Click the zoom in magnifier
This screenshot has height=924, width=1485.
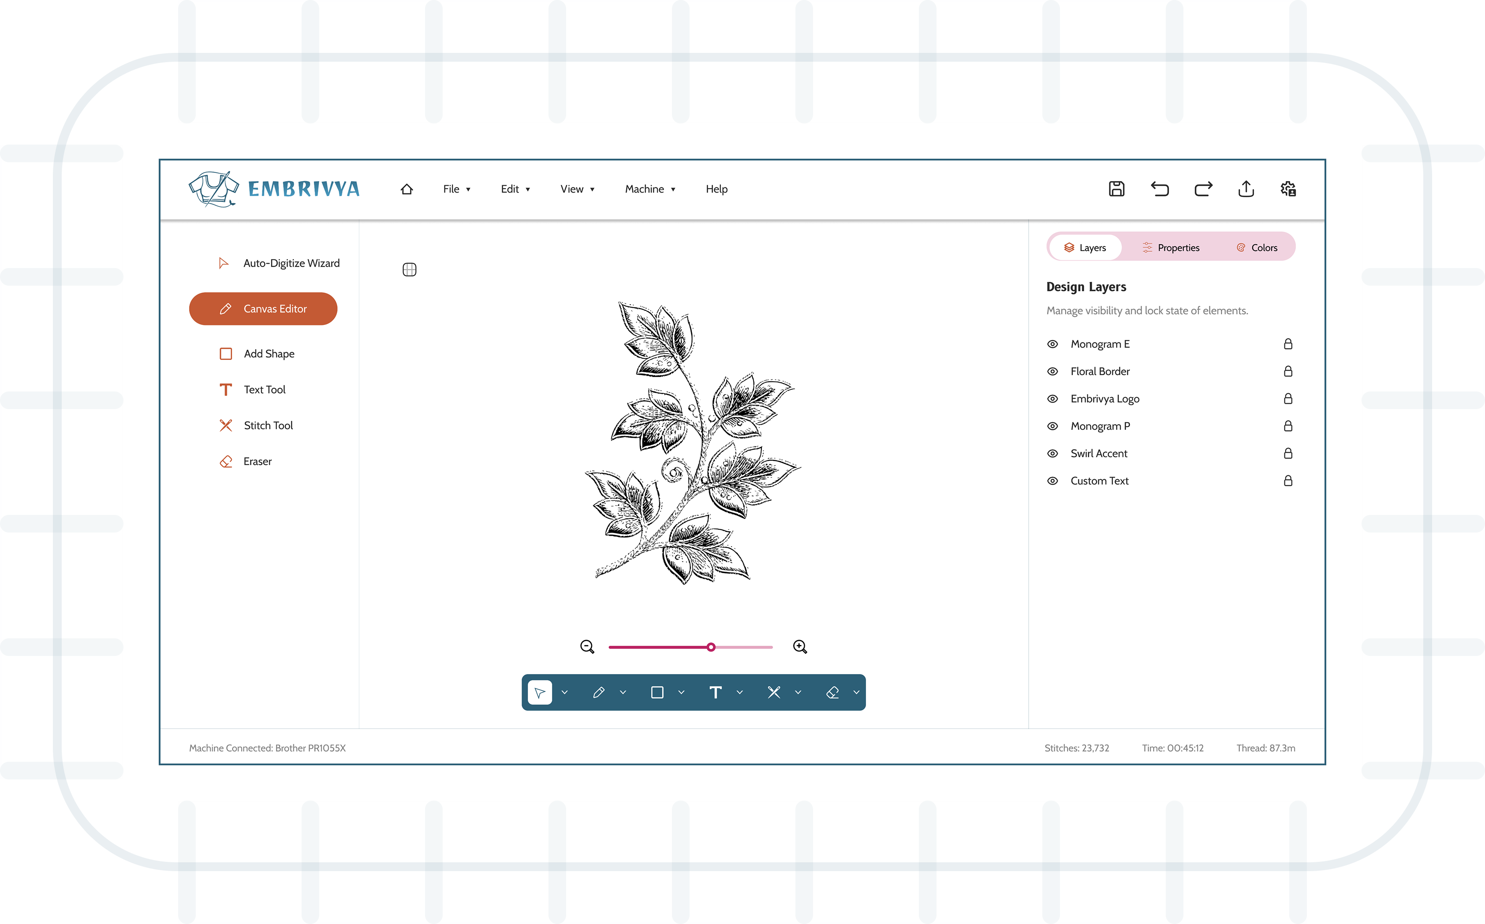[800, 647]
